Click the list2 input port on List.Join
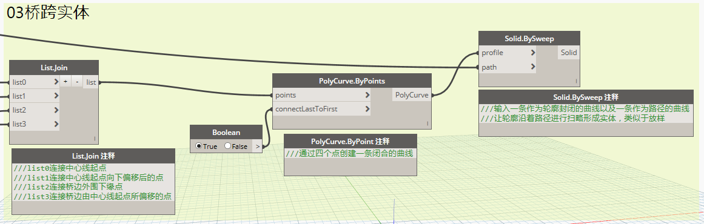The image size is (704, 224). click(x=35, y=110)
